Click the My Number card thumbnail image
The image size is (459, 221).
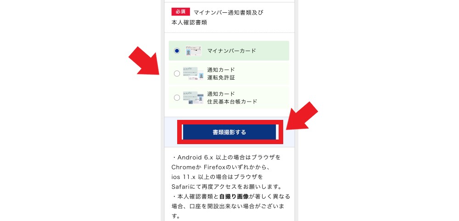(193, 51)
